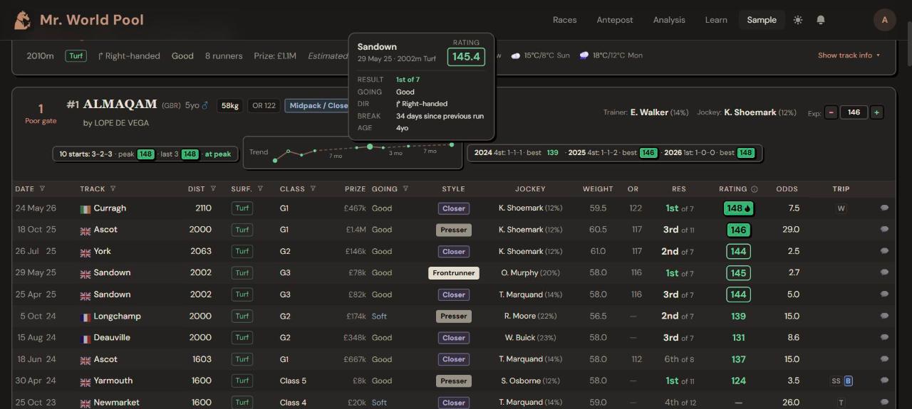Viewport: 912px width, 409px height.
Task: Filter the SURF. column
Action: click(x=260, y=189)
